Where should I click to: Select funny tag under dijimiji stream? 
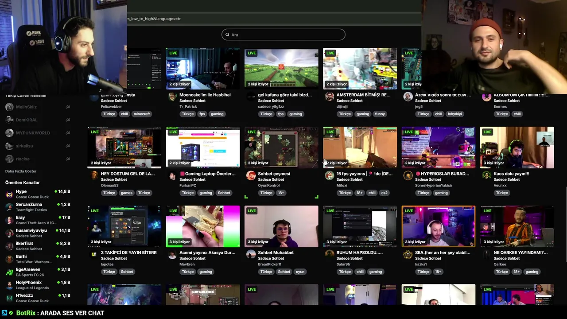[x=380, y=114]
